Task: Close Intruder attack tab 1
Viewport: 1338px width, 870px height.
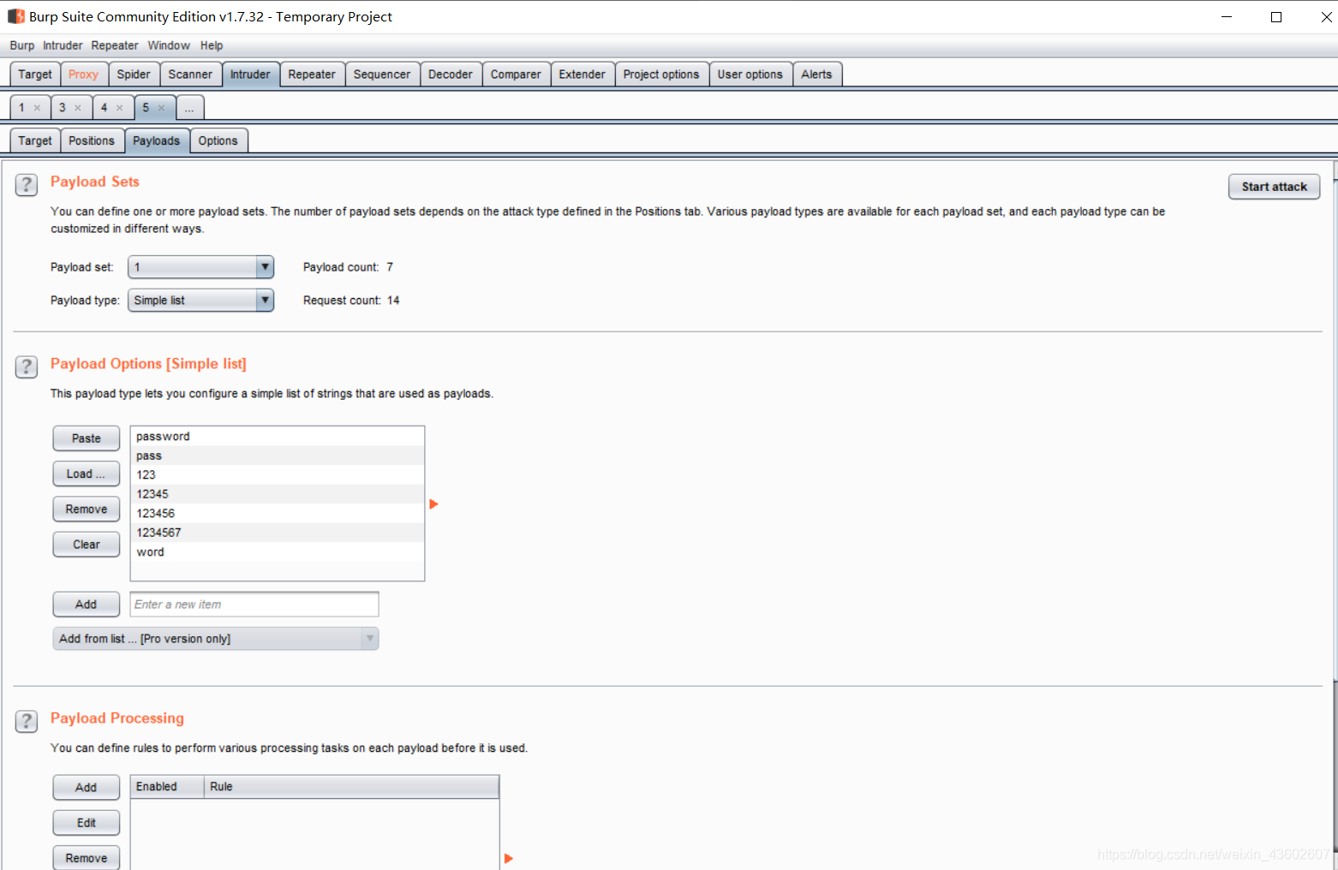Action: (x=37, y=108)
